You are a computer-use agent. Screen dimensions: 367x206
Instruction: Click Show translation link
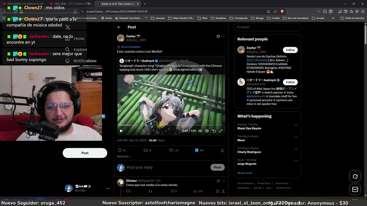point(130,47)
